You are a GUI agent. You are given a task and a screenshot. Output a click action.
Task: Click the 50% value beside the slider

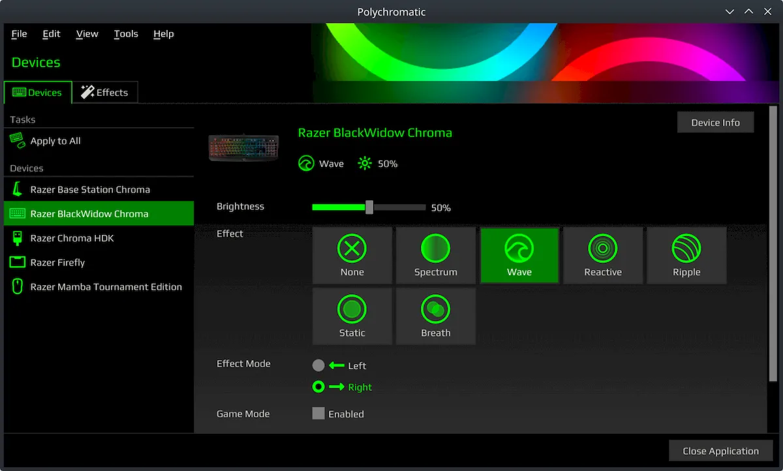point(441,207)
